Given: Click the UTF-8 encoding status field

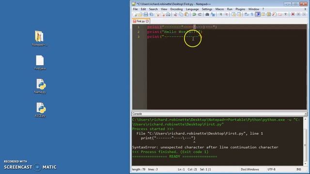Looking at the screenshot, I should point(271,169).
